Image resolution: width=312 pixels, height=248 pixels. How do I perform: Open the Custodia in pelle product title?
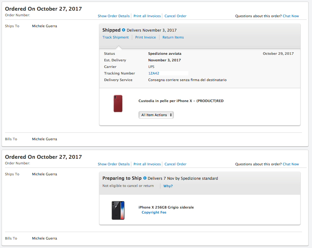pyautogui.click(x=181, y=101)
